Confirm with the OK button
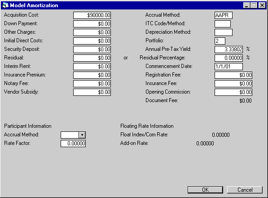 point(205,190)
